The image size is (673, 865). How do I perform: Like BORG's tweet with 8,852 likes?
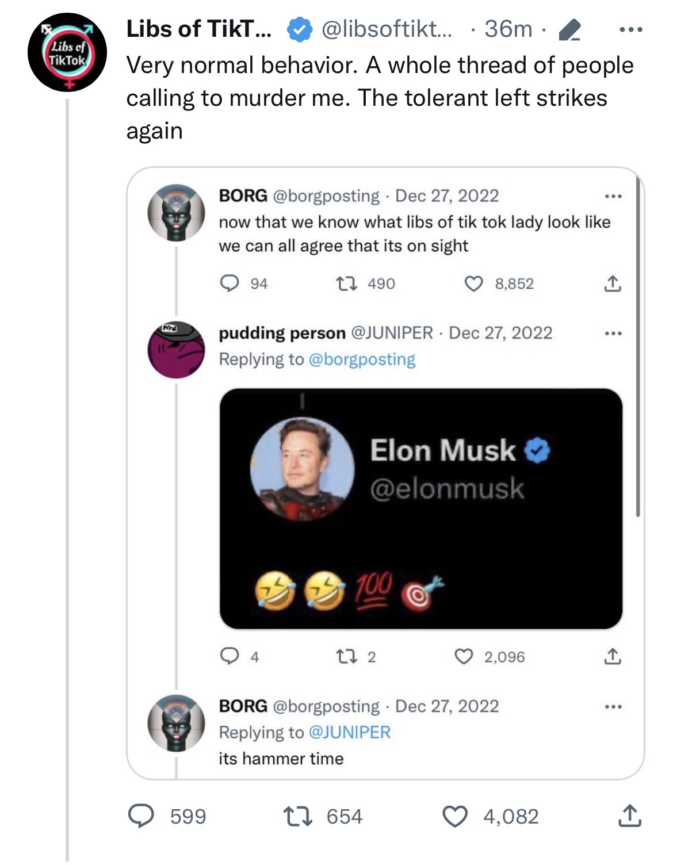point(473,284)
